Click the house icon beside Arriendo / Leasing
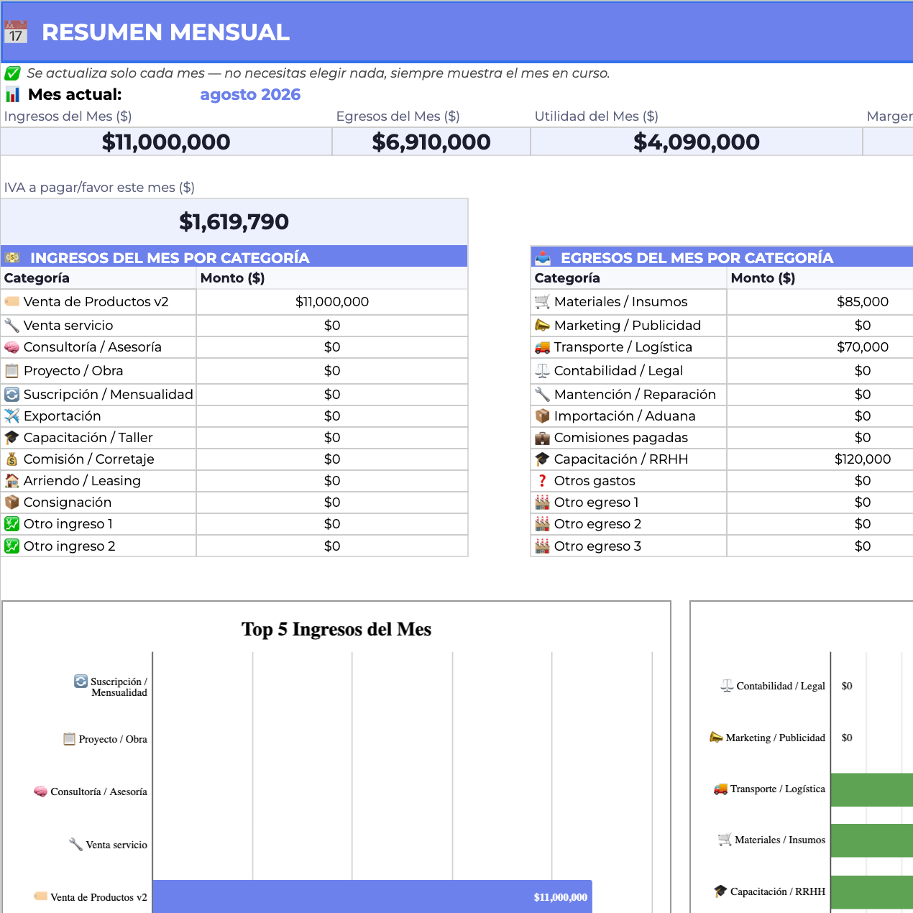 (x=12, y=481)
